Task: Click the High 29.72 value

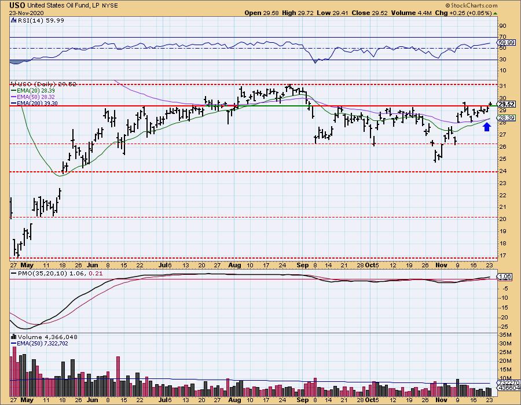Action: (x=298, y=13)
